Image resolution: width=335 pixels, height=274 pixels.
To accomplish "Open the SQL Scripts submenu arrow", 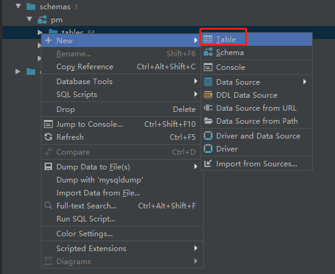I will (196, 94).
